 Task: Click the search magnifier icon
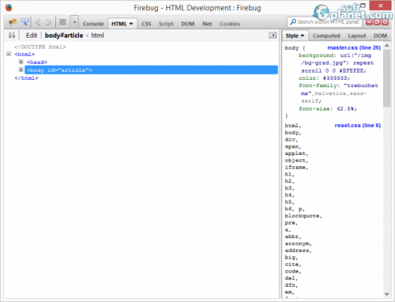point(293,22)
